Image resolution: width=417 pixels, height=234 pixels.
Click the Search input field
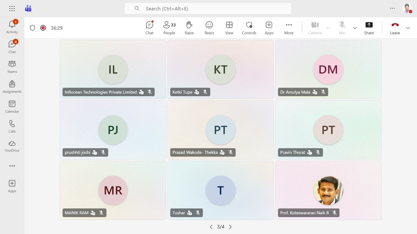click(208, 9)
